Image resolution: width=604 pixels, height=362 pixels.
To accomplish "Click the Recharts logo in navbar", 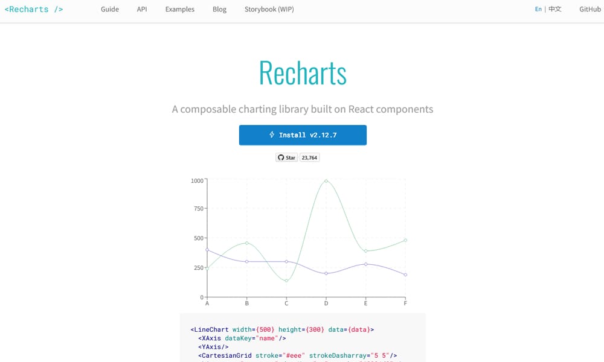I will tap(34, 10).
